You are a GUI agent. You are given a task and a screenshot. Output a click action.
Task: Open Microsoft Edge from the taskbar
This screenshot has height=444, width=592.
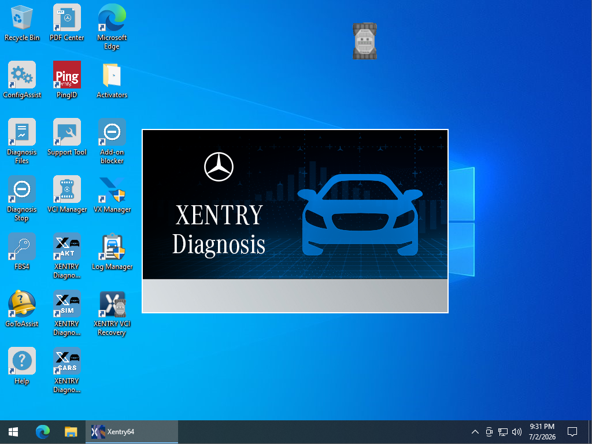point(43,432)
